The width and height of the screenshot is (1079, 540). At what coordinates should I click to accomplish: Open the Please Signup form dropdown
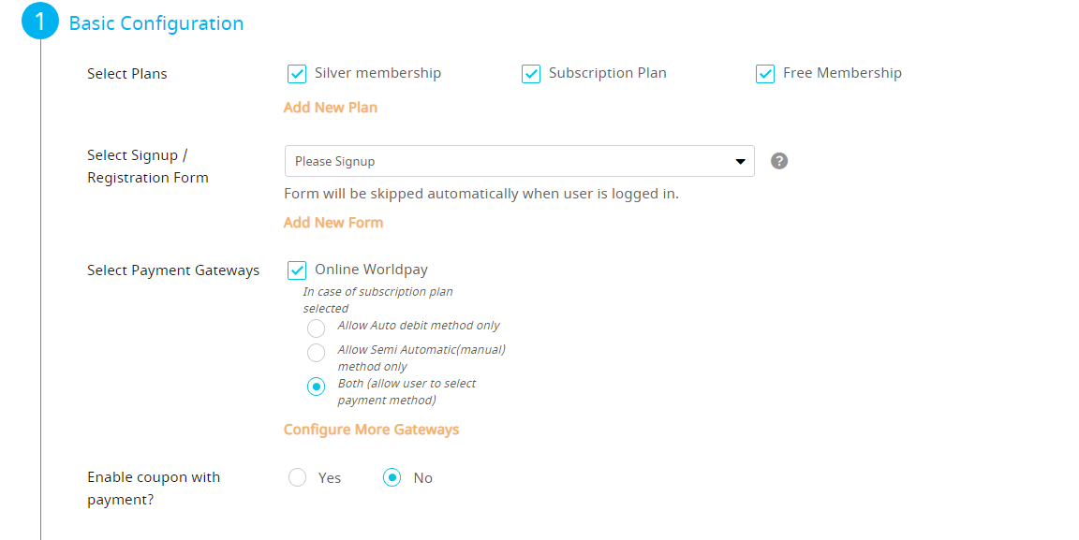tap(520, 161)
